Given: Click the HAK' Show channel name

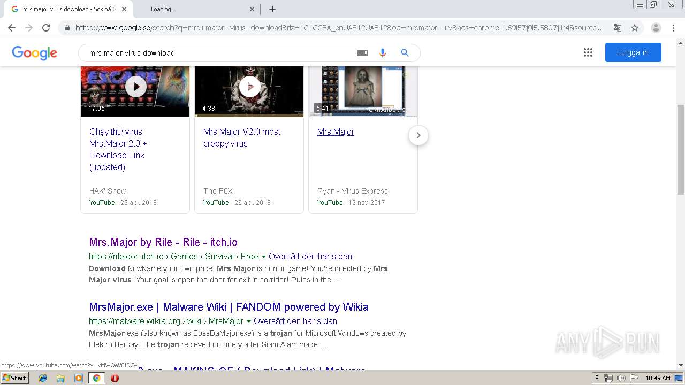Looking at the screenshot, I should pos(108,191).
